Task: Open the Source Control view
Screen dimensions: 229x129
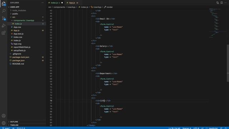Action: 4,18
